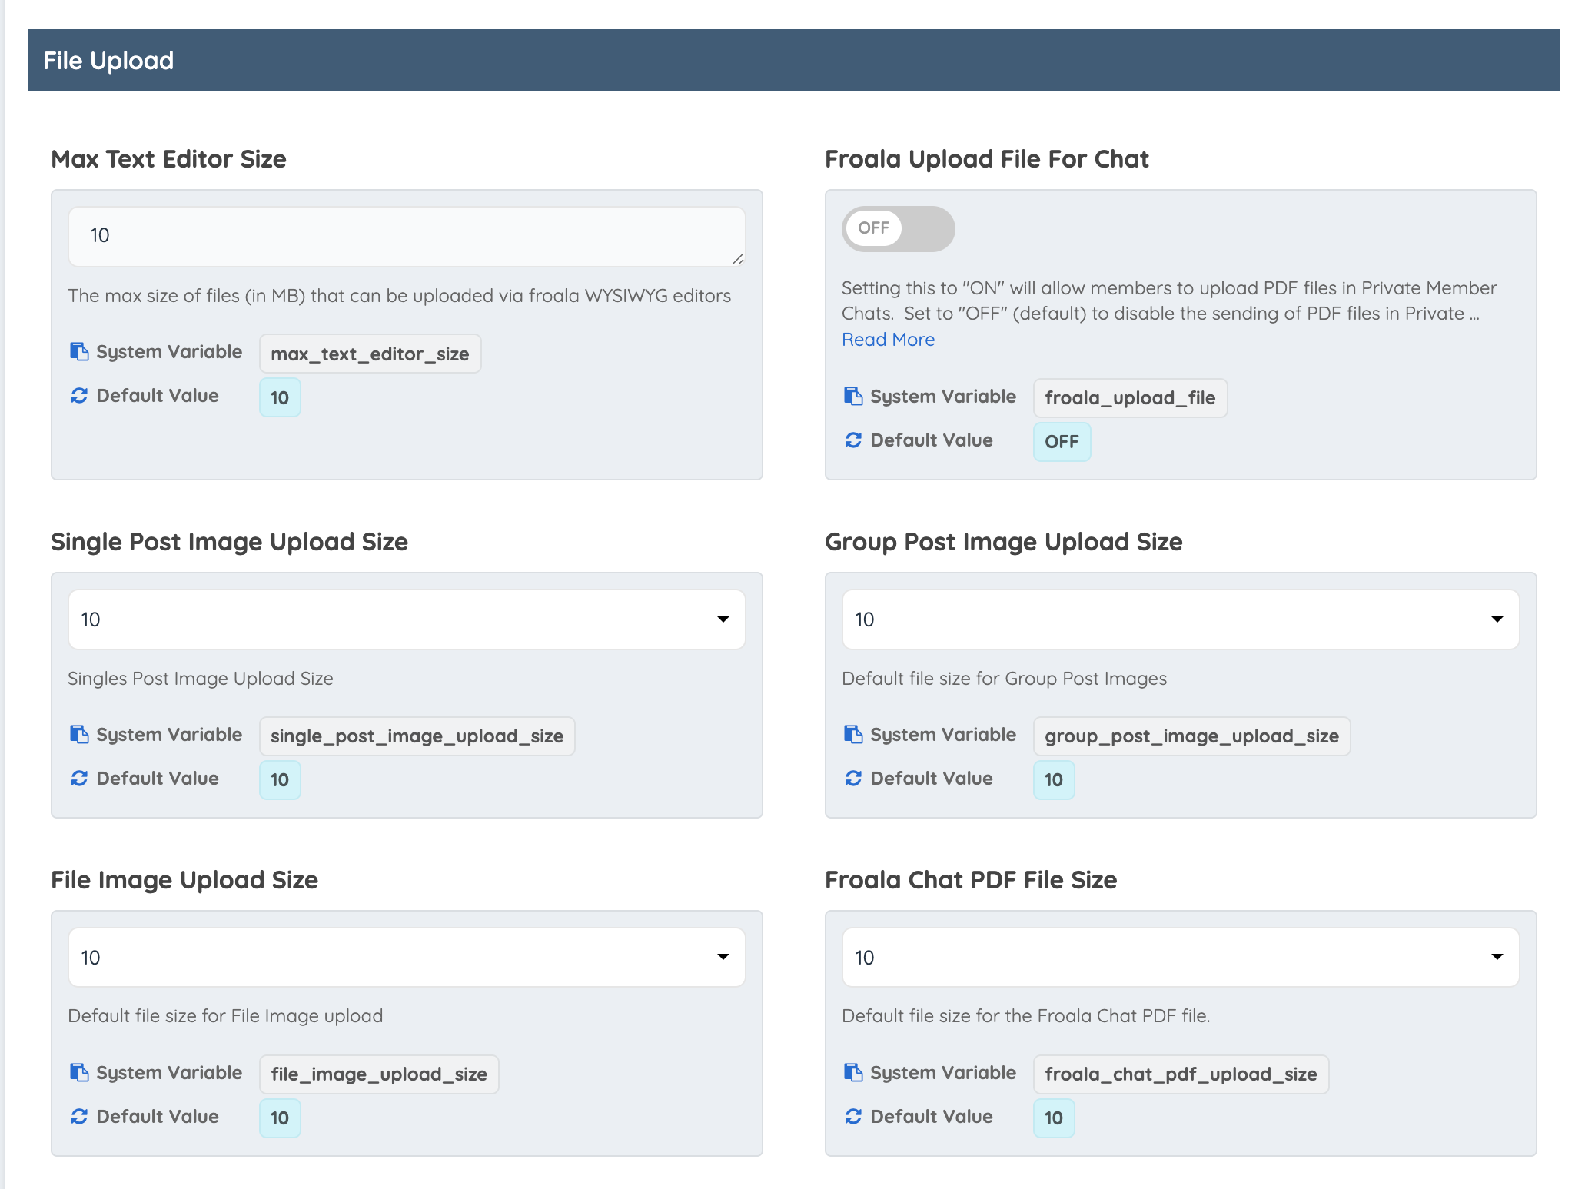Click the Default Value refresh icon under Max Text Editor Size
This screenshot has width=1575, height=1189.
coord(79,396)
